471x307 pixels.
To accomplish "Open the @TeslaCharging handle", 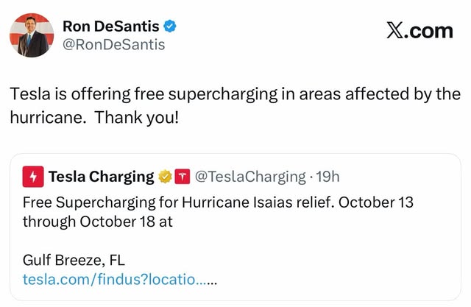I will pyautogui.click(x=250, y=177).
